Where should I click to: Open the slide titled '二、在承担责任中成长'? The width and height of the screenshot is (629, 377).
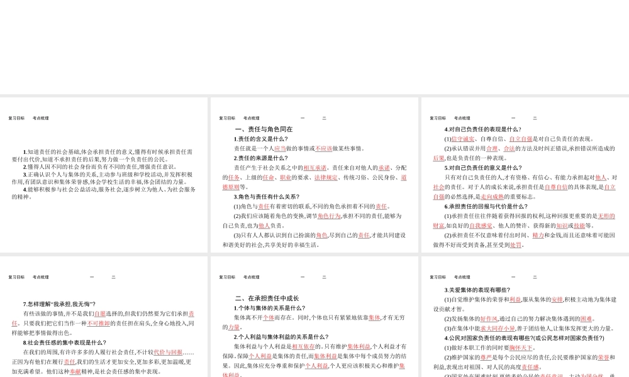pos(314,317)
